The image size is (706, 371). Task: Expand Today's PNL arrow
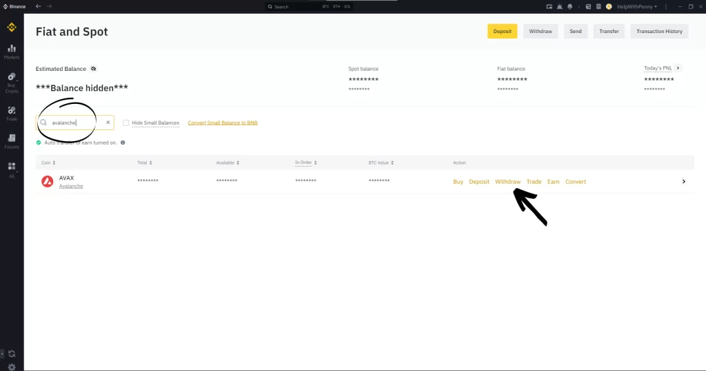[x=678, y=68]
